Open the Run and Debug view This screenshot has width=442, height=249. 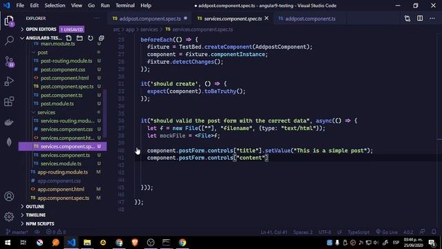click(9, 82)
